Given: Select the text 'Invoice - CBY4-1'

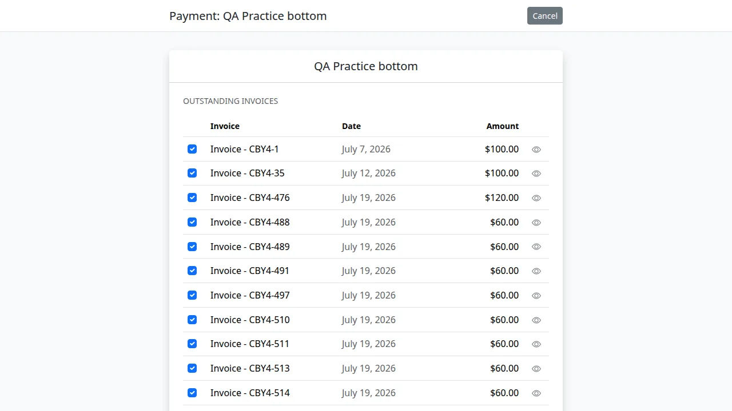Looking at the screenshot, I should 245,149.
